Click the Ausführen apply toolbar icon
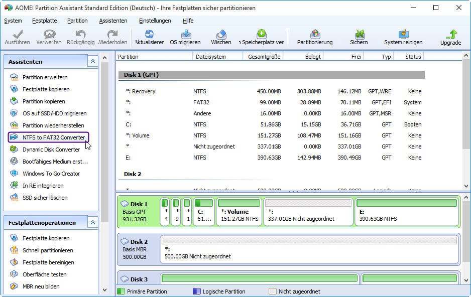The width and height of the screenshot is (471, 297). (x=17, y=37)
